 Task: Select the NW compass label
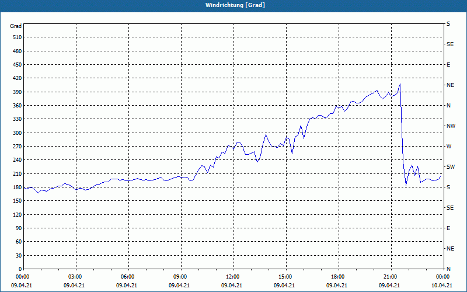pyautogui.click(x=451, y=126)
